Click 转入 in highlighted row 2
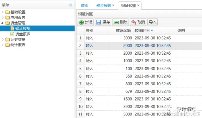This screenshot has width=202, height=118. [89, 46]
